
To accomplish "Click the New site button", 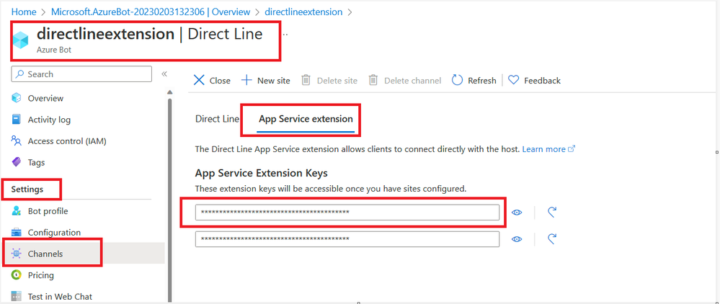I will tap(266, 81).
